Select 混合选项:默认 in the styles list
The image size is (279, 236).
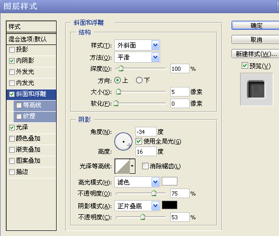click(31, 39)
